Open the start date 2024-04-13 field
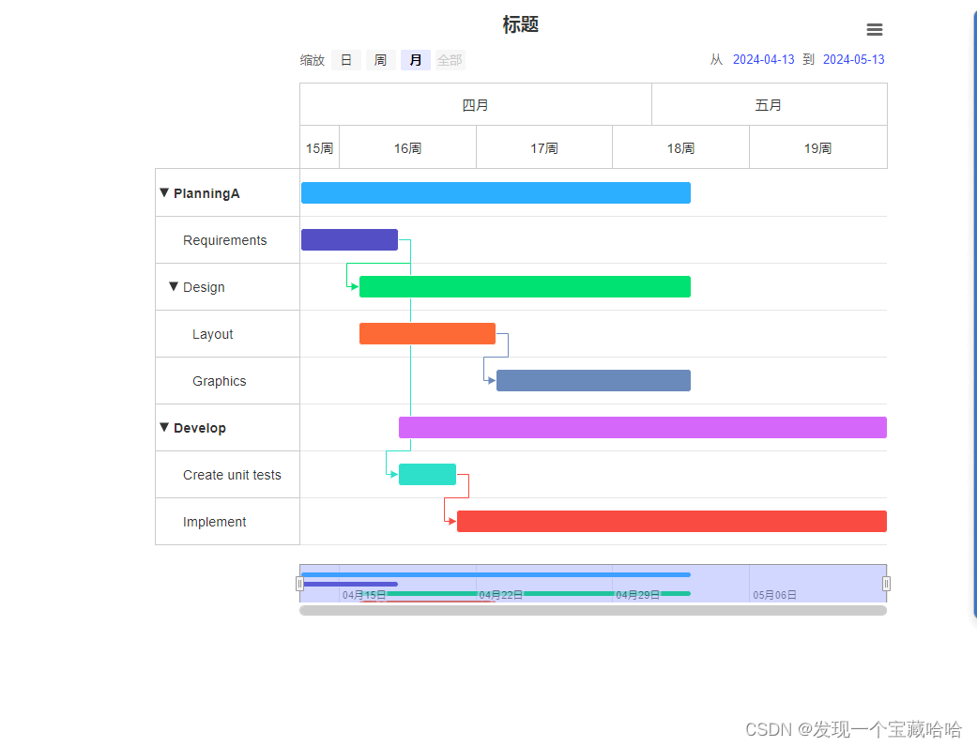Viewport: 977px width, 747px height. click(763, 59)
